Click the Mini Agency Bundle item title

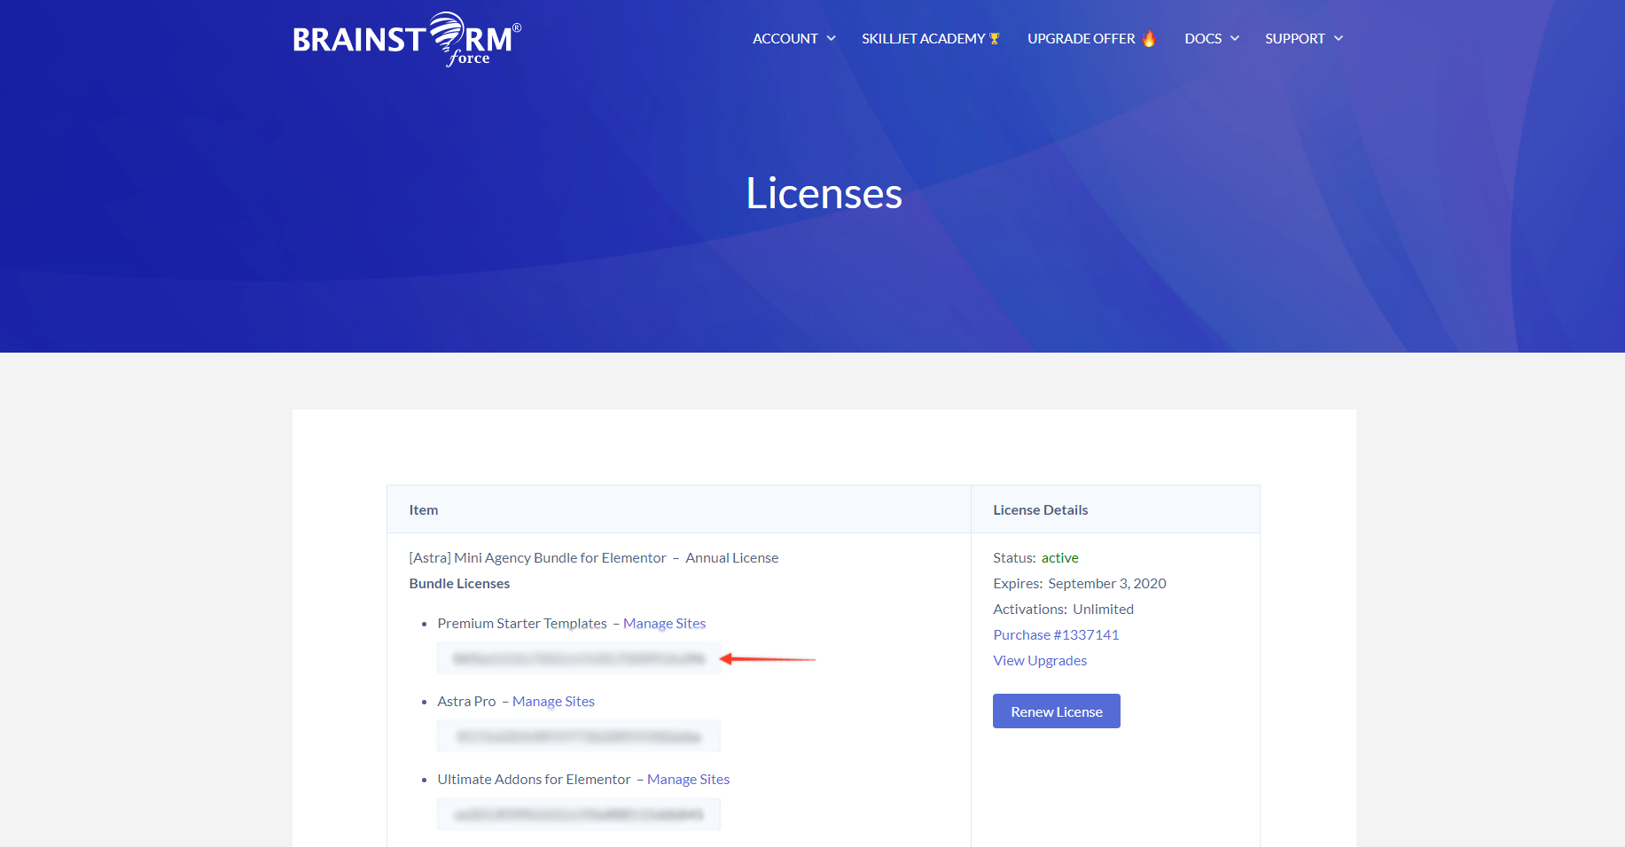point(593,558)
